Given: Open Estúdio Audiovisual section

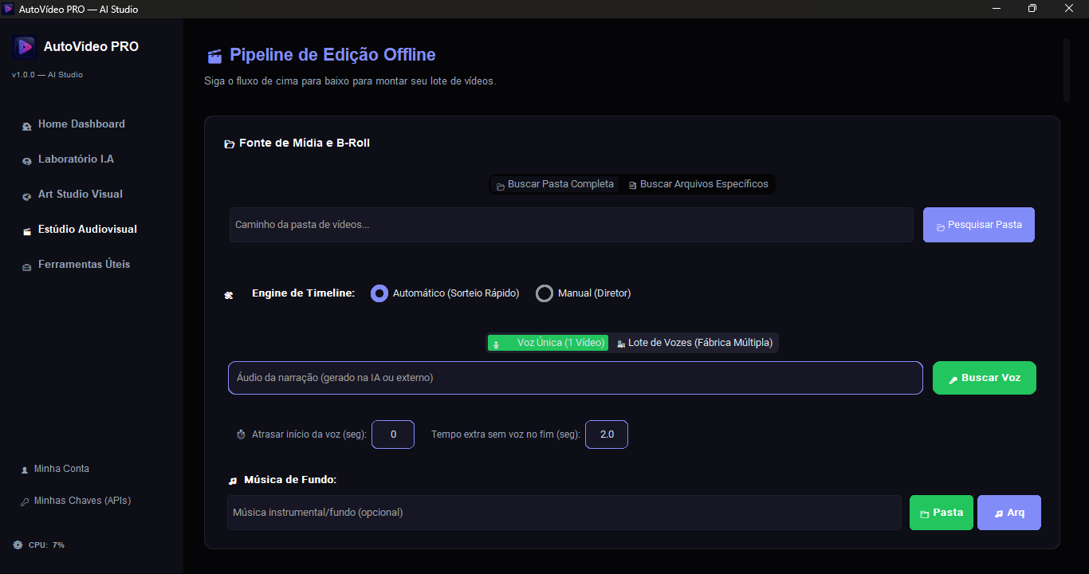Looking at the screenshot, I should point(88,230).
